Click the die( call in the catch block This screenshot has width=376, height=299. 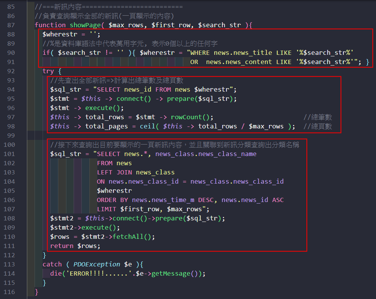coord(56,273)
